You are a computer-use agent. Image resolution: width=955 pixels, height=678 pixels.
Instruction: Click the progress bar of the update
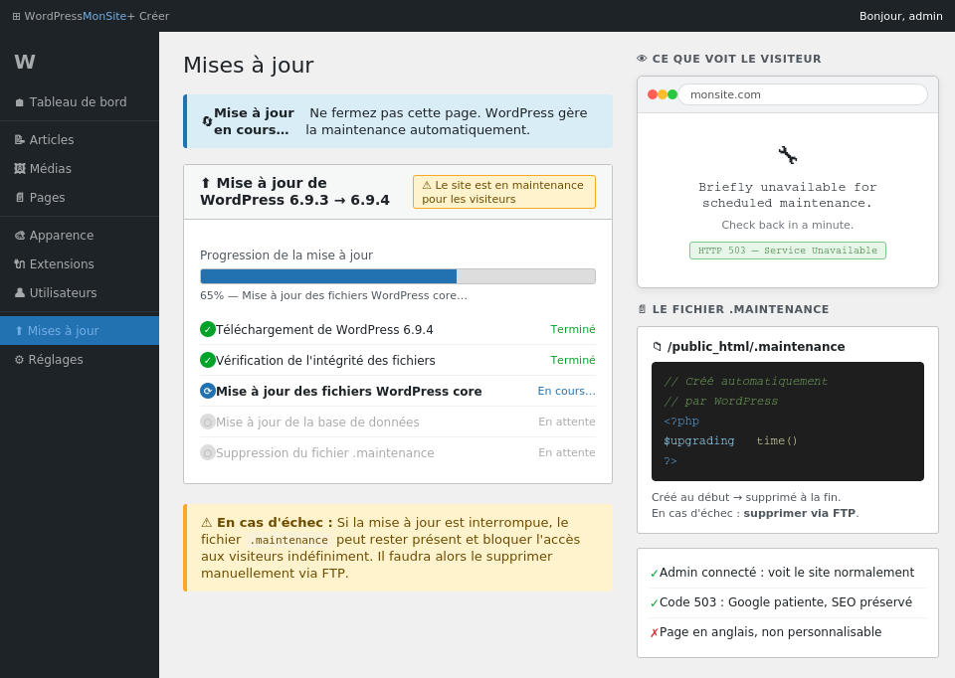click(398, 276)
